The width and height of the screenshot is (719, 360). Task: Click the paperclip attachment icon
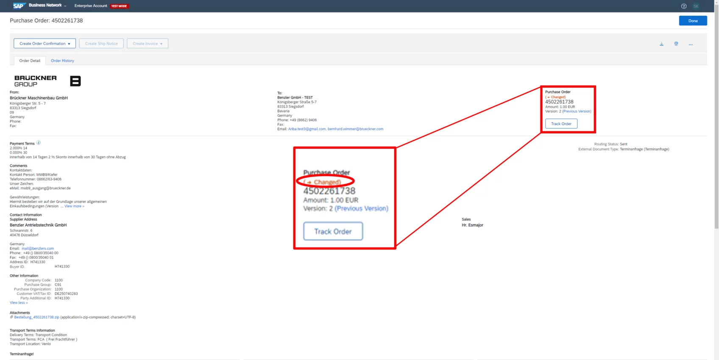[11, 317]
